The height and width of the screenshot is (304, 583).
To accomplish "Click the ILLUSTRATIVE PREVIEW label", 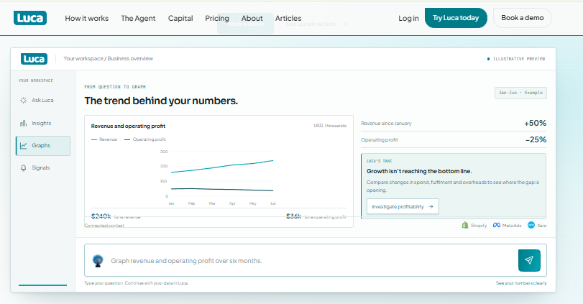I will point(519,59).
